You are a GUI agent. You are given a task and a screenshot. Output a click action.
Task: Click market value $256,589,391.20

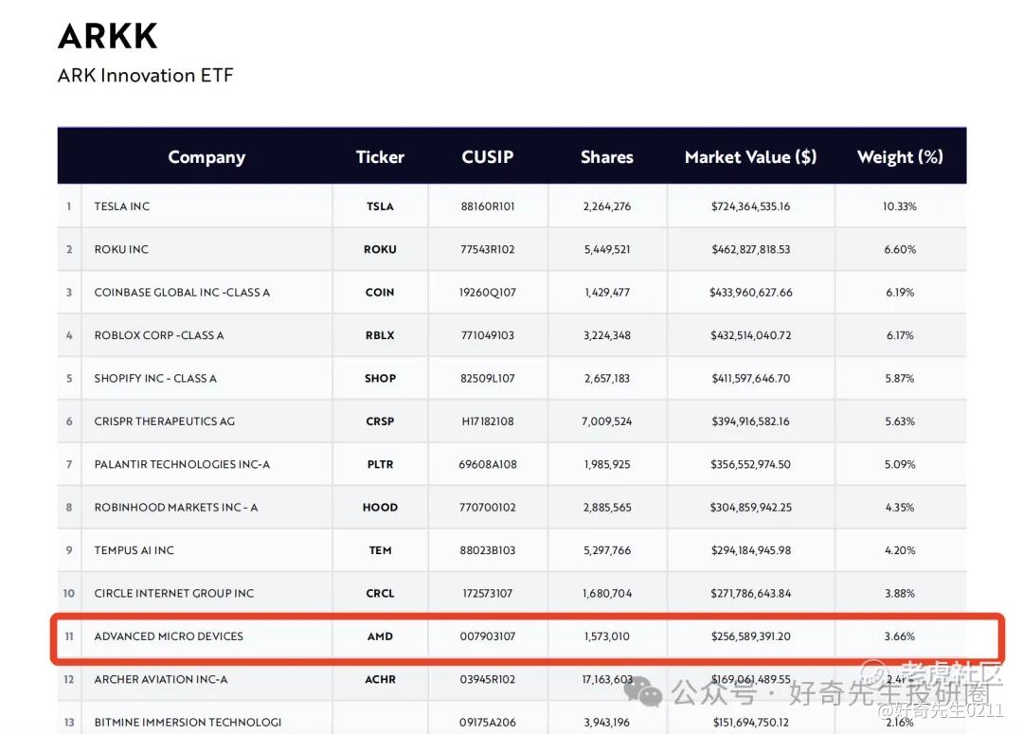tap(750, 636)
